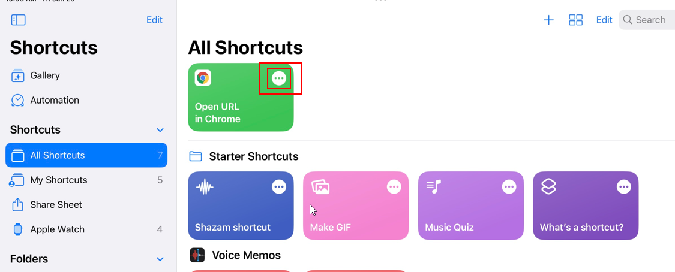Screen dimensions: 675x272
Task: Open options for Open URL in Chrome
Action: [279, 78]
